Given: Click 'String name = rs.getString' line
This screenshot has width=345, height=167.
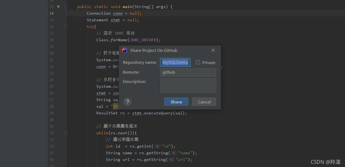Looking at the screenshot, I should point(152,153).
